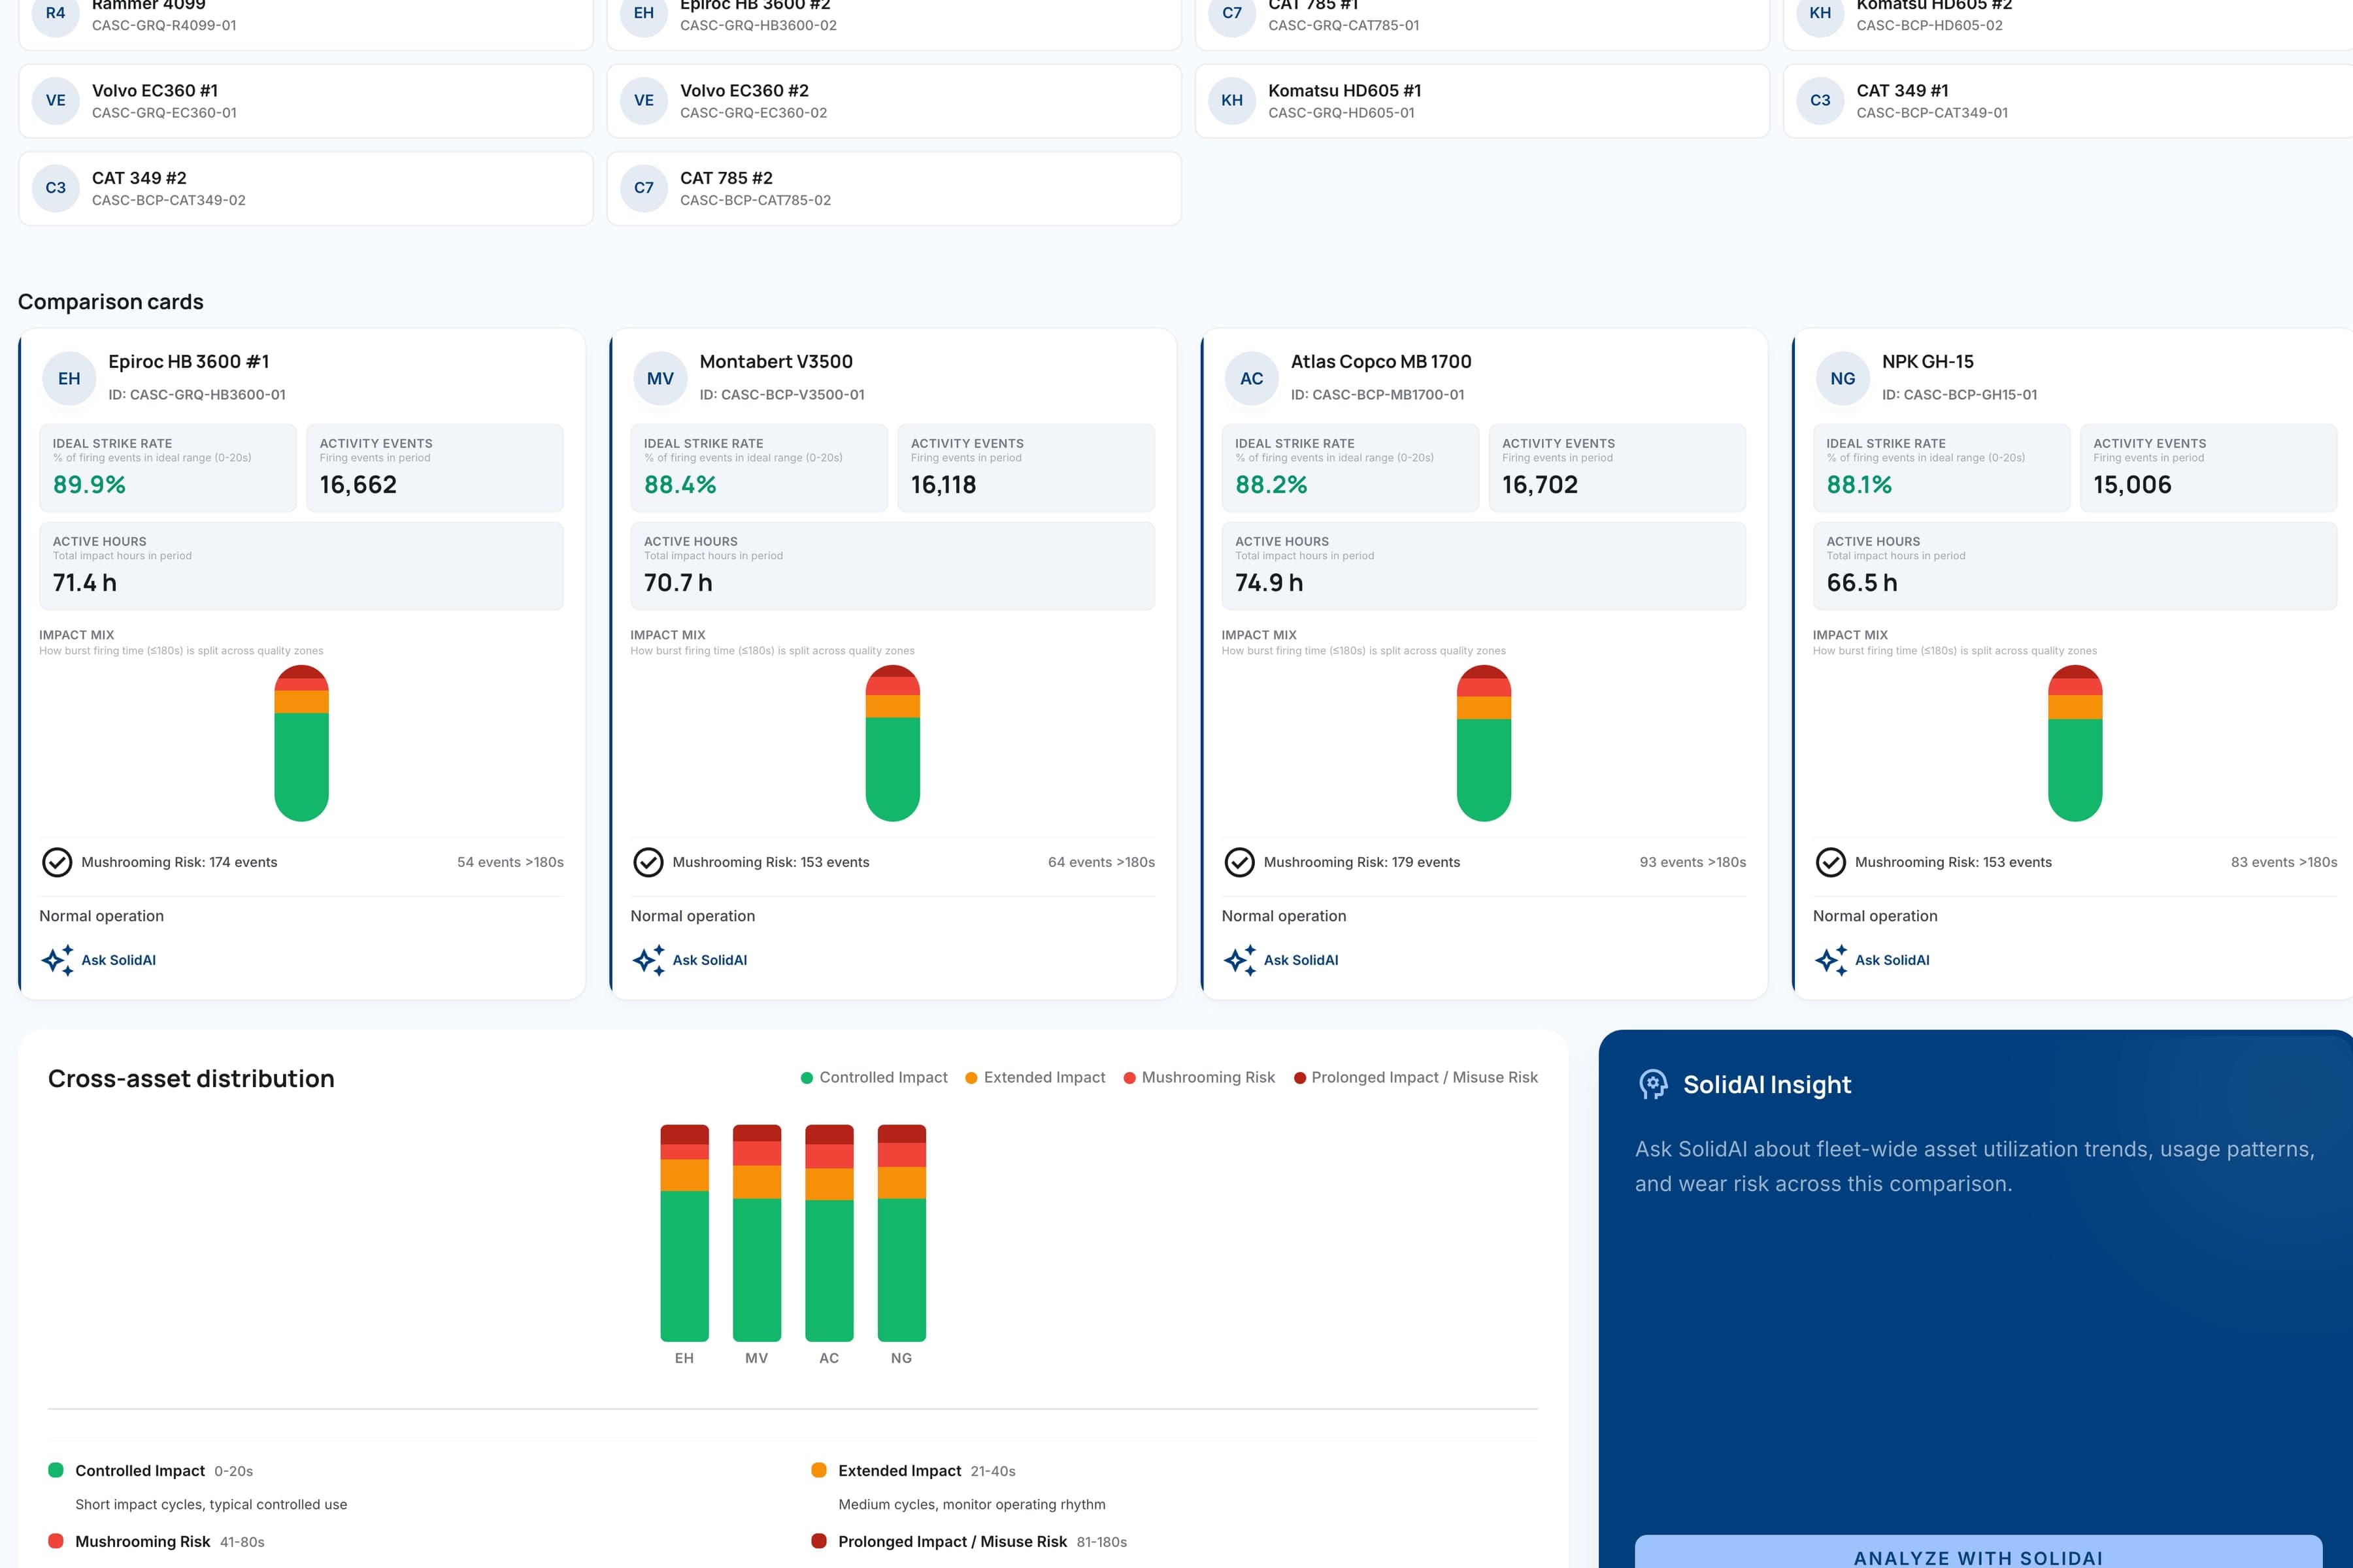
Task: Open Ask SolidAI link in Atlas Copco card
Action: [x=1301, y=960]
